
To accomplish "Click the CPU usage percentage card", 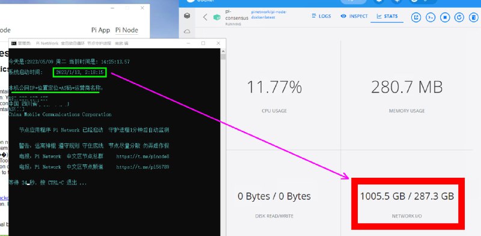I will pyautogui.click(x=274, y=95).
